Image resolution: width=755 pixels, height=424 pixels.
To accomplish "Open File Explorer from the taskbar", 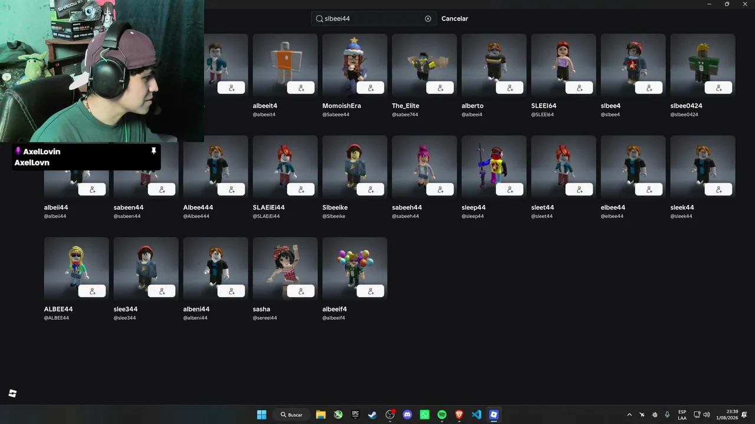I will tap(320, 415).
